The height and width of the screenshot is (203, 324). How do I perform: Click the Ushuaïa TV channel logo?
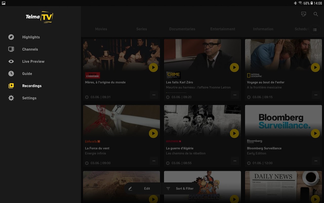click(x=93, y=141)
